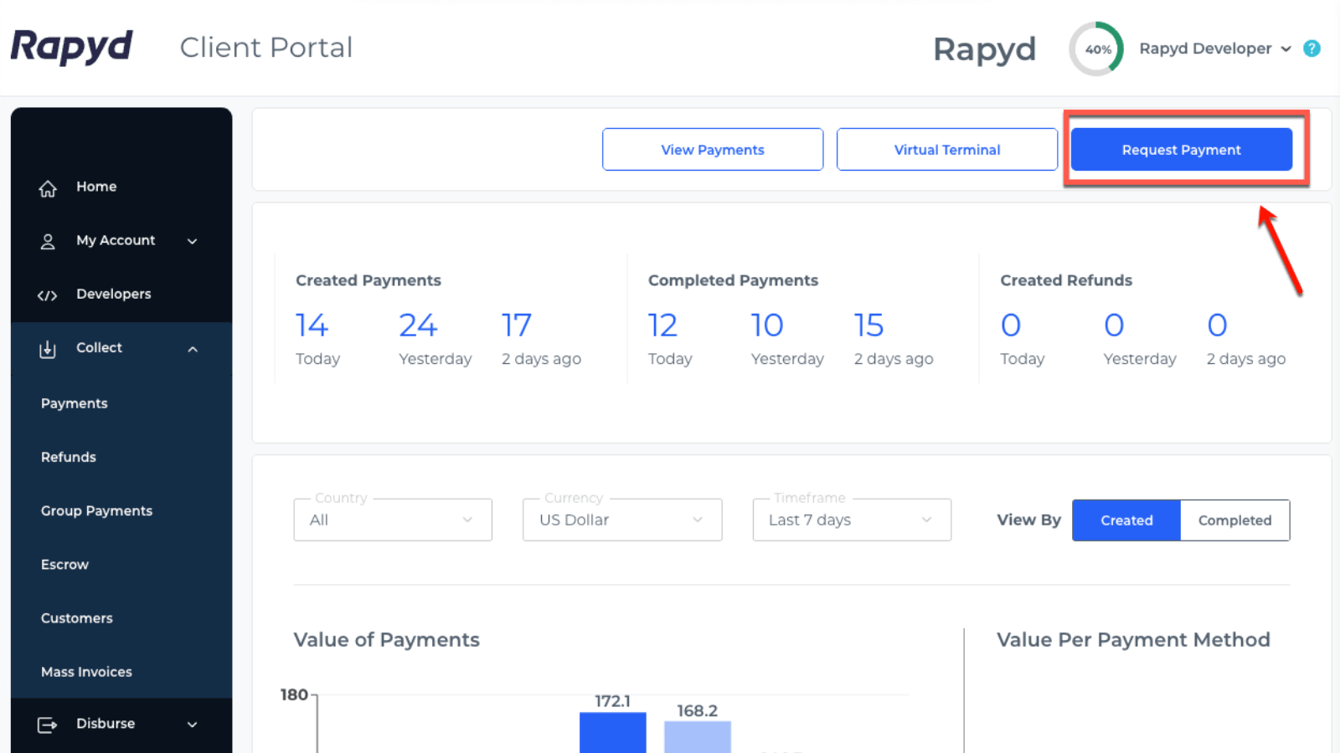Click the Value of Payments heading
1340x753 pixels.
[386, 639]
